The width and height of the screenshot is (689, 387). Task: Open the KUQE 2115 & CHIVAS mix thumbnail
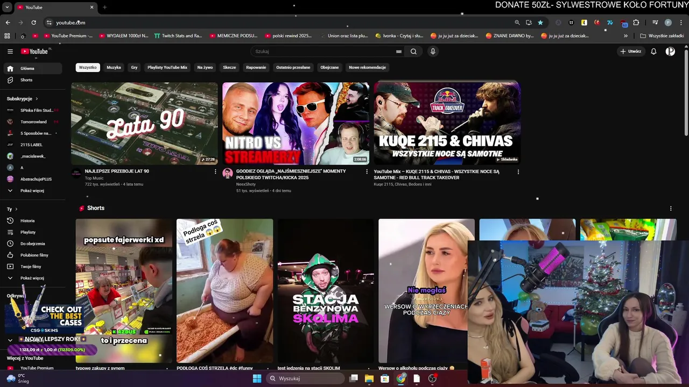(447, 124)
